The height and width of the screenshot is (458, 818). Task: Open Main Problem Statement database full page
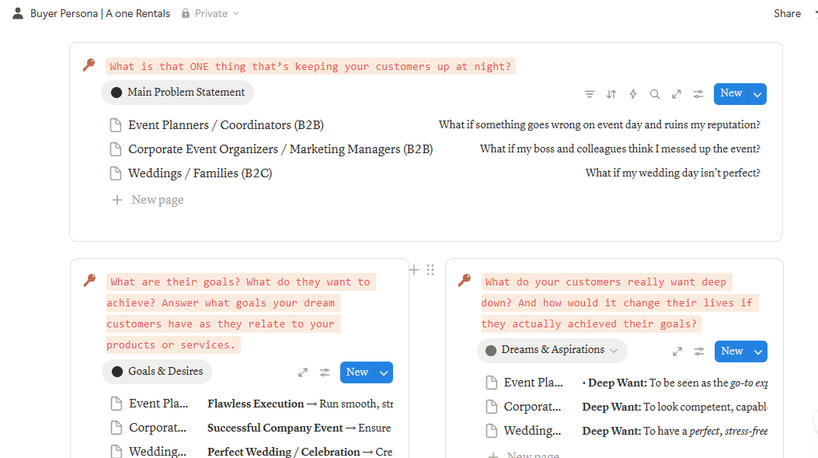677,94
